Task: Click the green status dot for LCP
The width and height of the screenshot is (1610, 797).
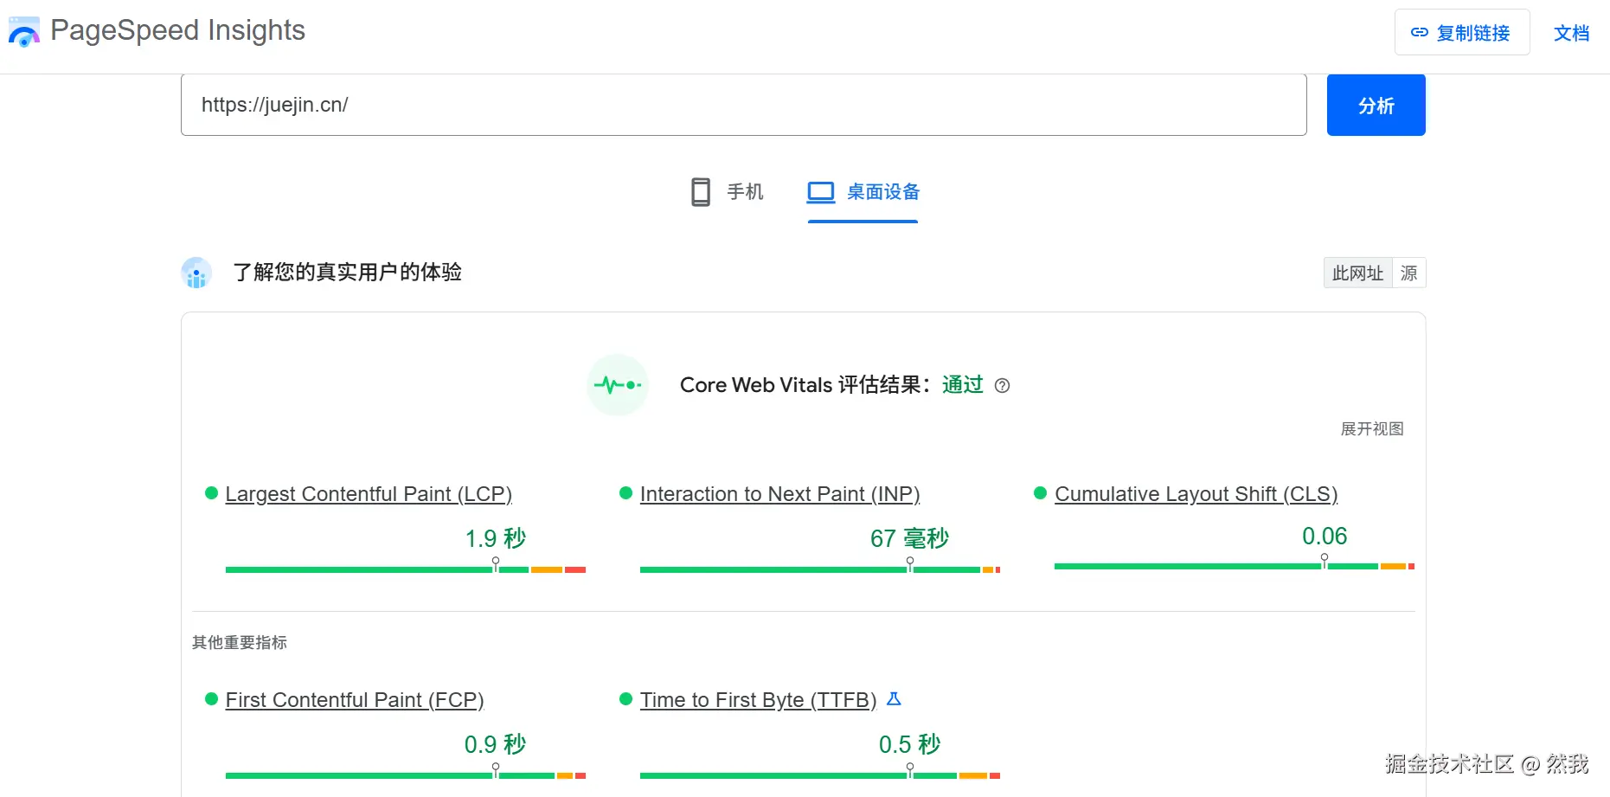Action: [x=211, y=493]
